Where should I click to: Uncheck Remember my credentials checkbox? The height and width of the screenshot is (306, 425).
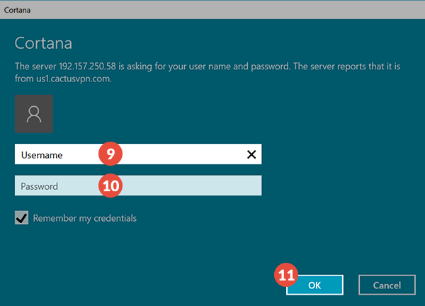[x=22, y=217]
